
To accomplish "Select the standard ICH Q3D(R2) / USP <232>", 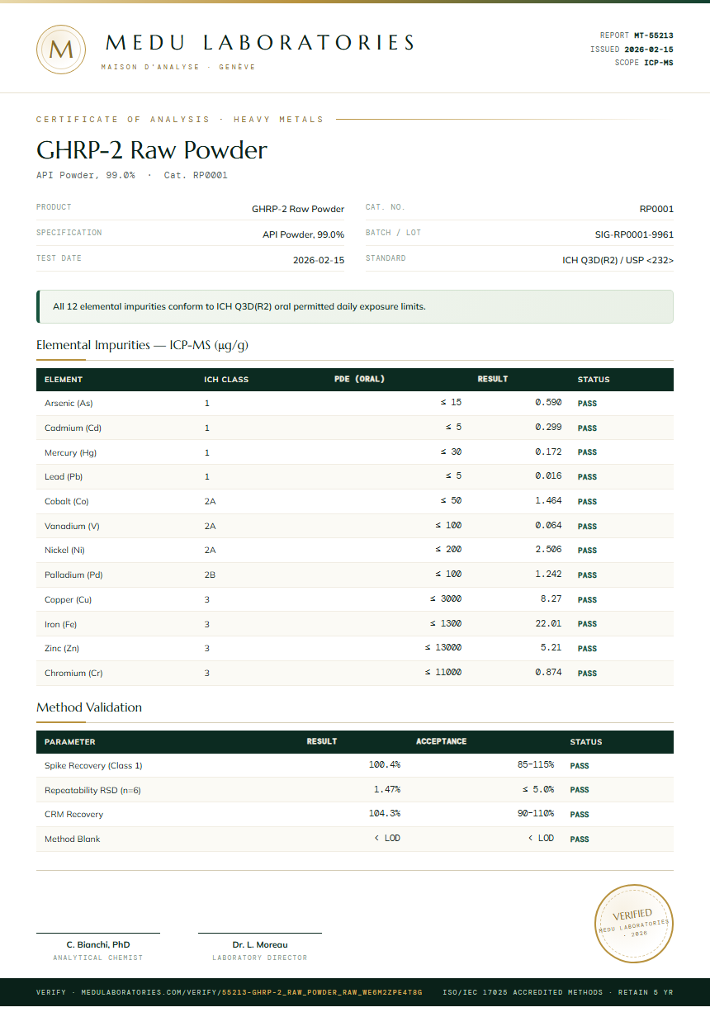I will tap(618, 260).
